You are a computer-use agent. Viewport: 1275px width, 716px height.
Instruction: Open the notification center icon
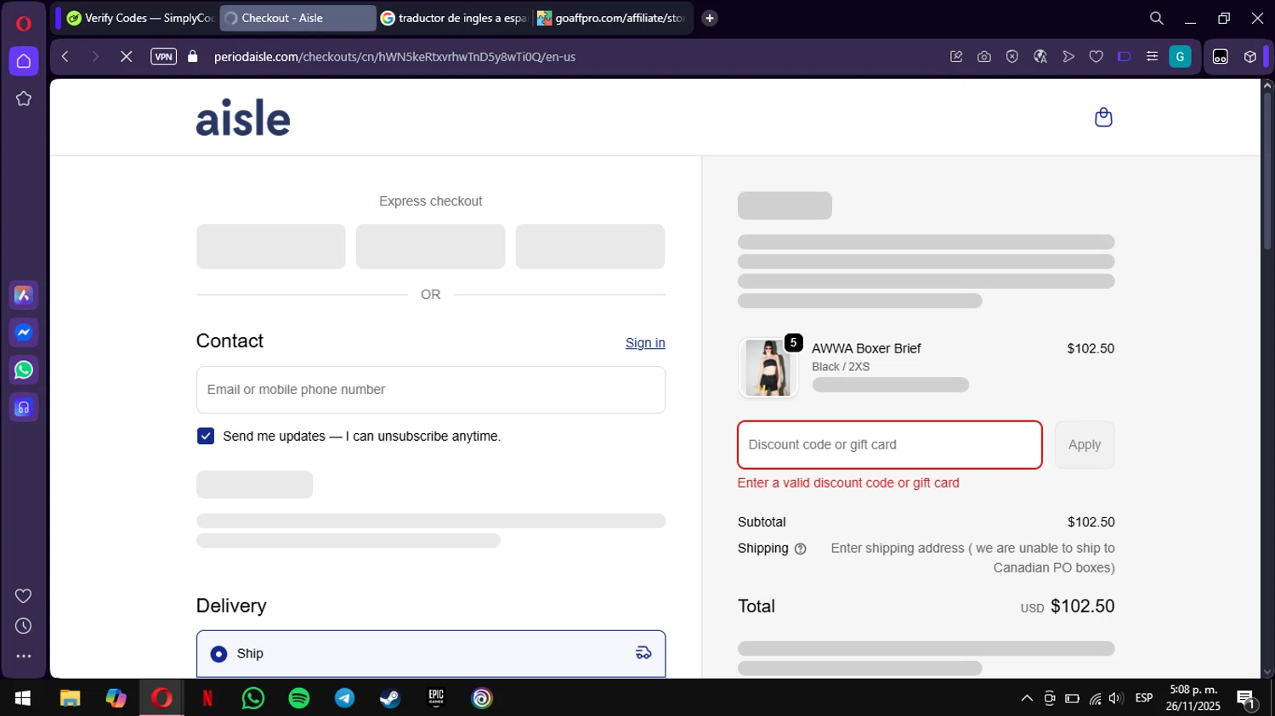click(1247, 700)
